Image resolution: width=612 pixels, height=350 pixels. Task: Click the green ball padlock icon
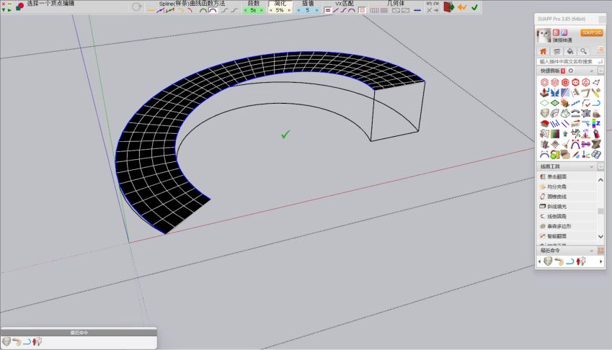pyautogui.click(x=554, y=155)
